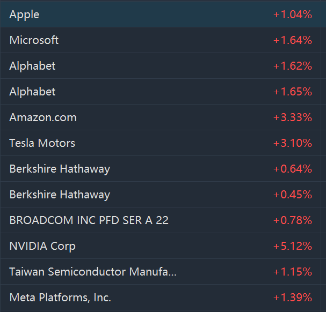This screenshot has height=312, width=326.
Task: Open BROADCOM INC PFD SER A 22
Action: pos(89,220)
